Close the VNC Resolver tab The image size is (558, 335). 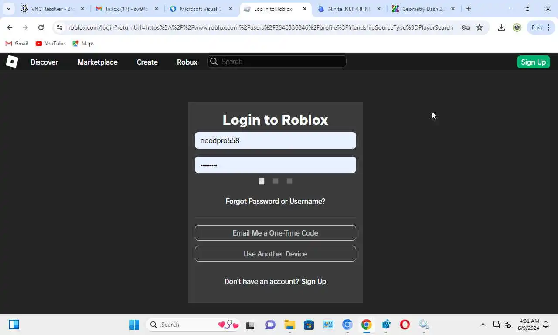coord(82,9)
